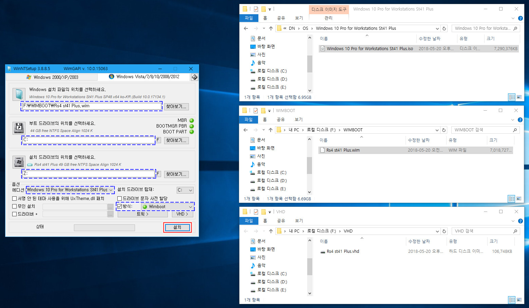Open 공유 tab in the WIMBOOT window
Screen dimensions: 529x308
[x=281, y=119]
